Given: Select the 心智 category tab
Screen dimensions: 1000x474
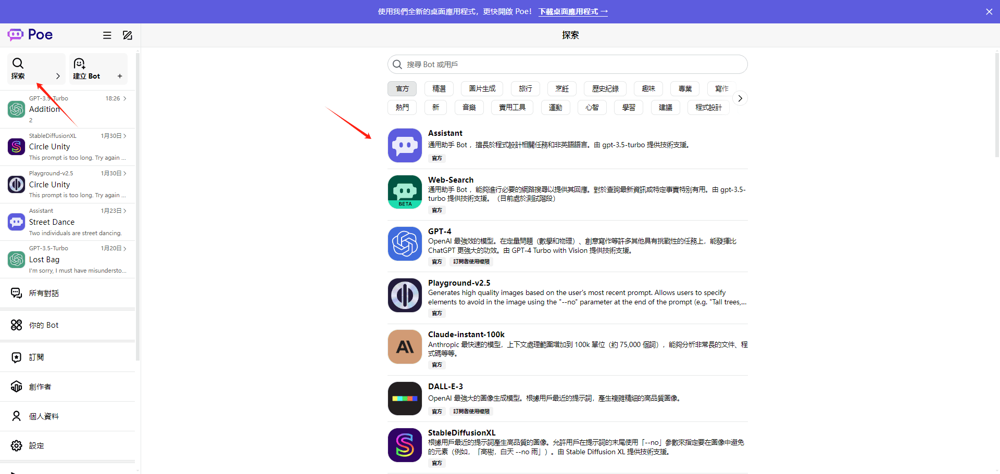Looking at the screenshot, I should point(592,108).
